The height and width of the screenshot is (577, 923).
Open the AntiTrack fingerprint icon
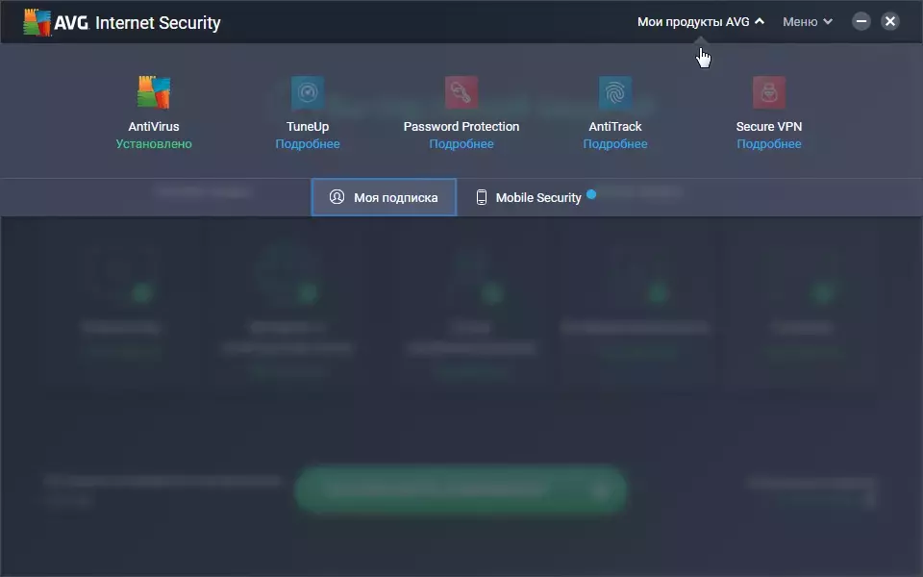pyautogui.click(x=615, y=92)
